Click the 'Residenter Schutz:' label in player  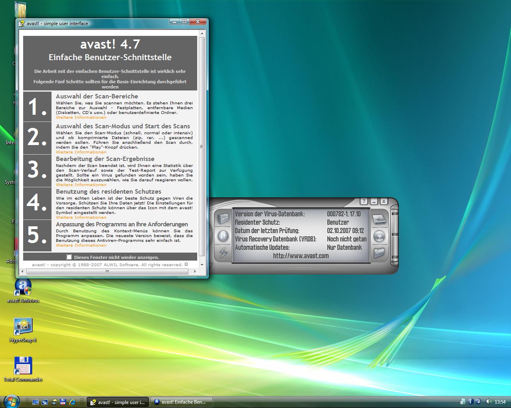[x=257, y=222]
